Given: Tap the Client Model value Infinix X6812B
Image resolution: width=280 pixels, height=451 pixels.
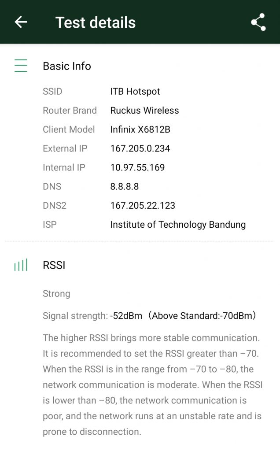Looking at the screenshot, I should [140, 129].
